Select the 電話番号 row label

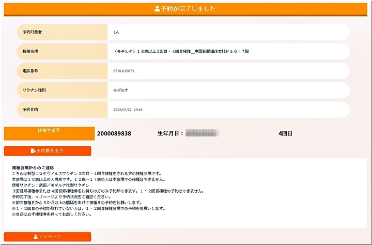(x=30, y=71)
